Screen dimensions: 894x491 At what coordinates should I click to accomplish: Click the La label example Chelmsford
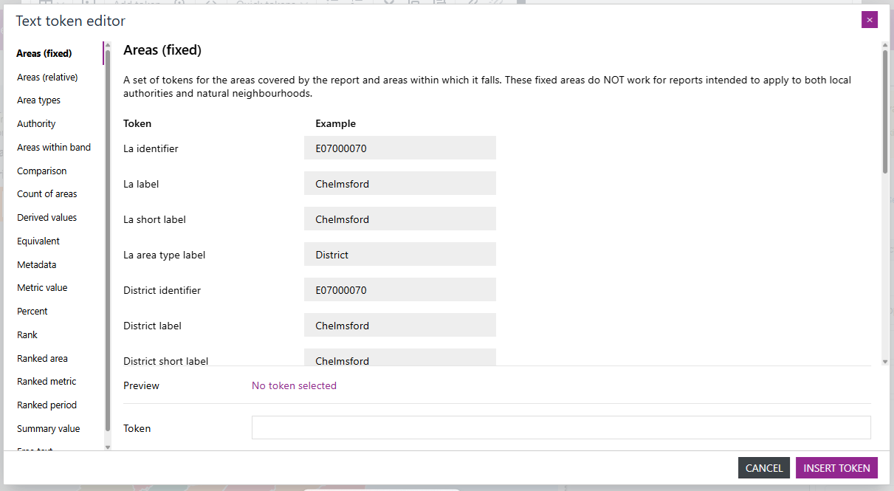(399, 183)
